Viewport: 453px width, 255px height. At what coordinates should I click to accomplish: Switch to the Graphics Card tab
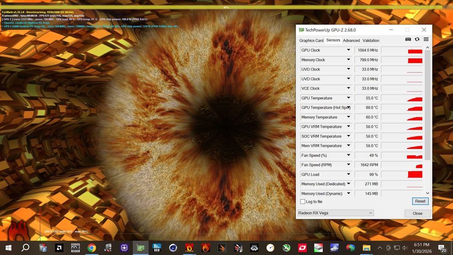pos(311,41)
